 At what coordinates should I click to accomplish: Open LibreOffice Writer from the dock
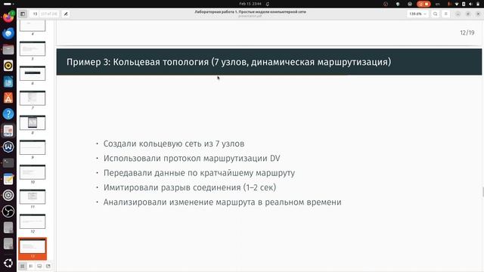point(8,82)
